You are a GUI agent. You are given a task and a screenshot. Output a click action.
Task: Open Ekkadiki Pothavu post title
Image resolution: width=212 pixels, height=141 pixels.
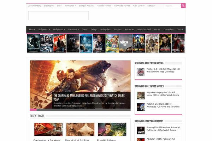[x=106, y=140]
